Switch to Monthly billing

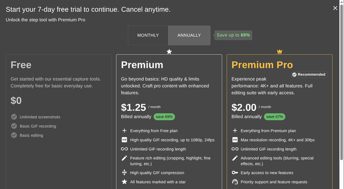coord(148,35)
